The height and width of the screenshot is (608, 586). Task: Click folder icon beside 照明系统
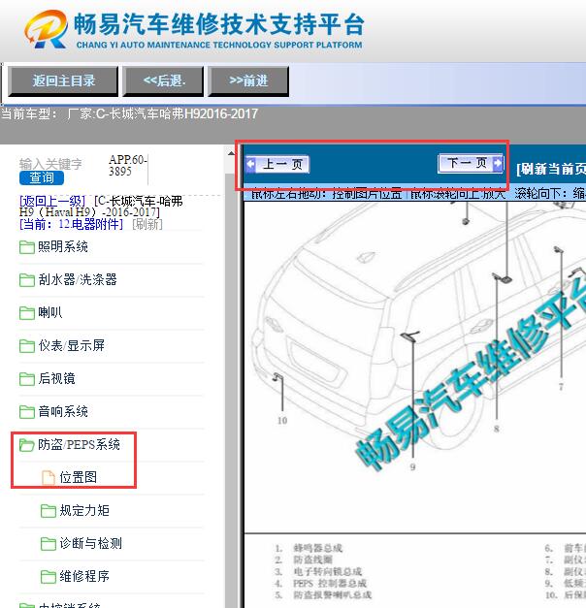[27, 247]
